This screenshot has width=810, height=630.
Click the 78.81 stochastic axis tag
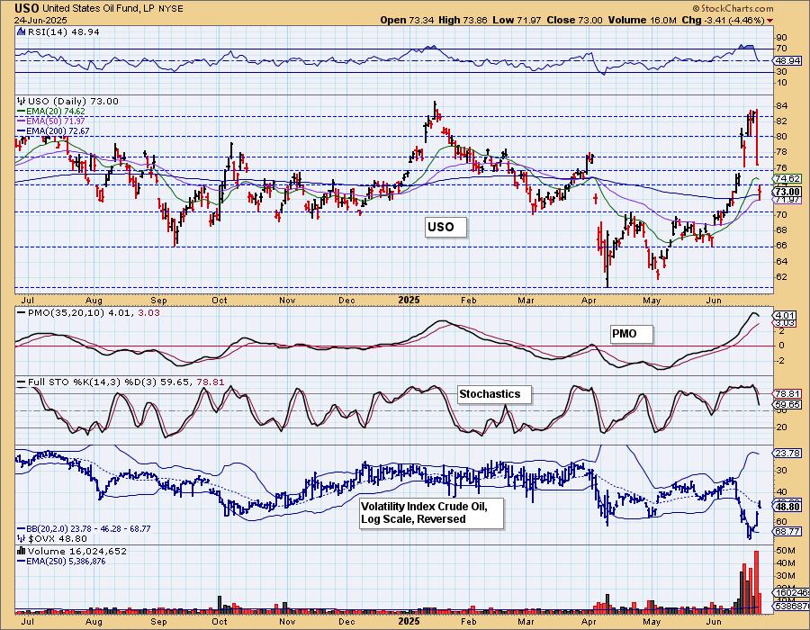point(787,393)
